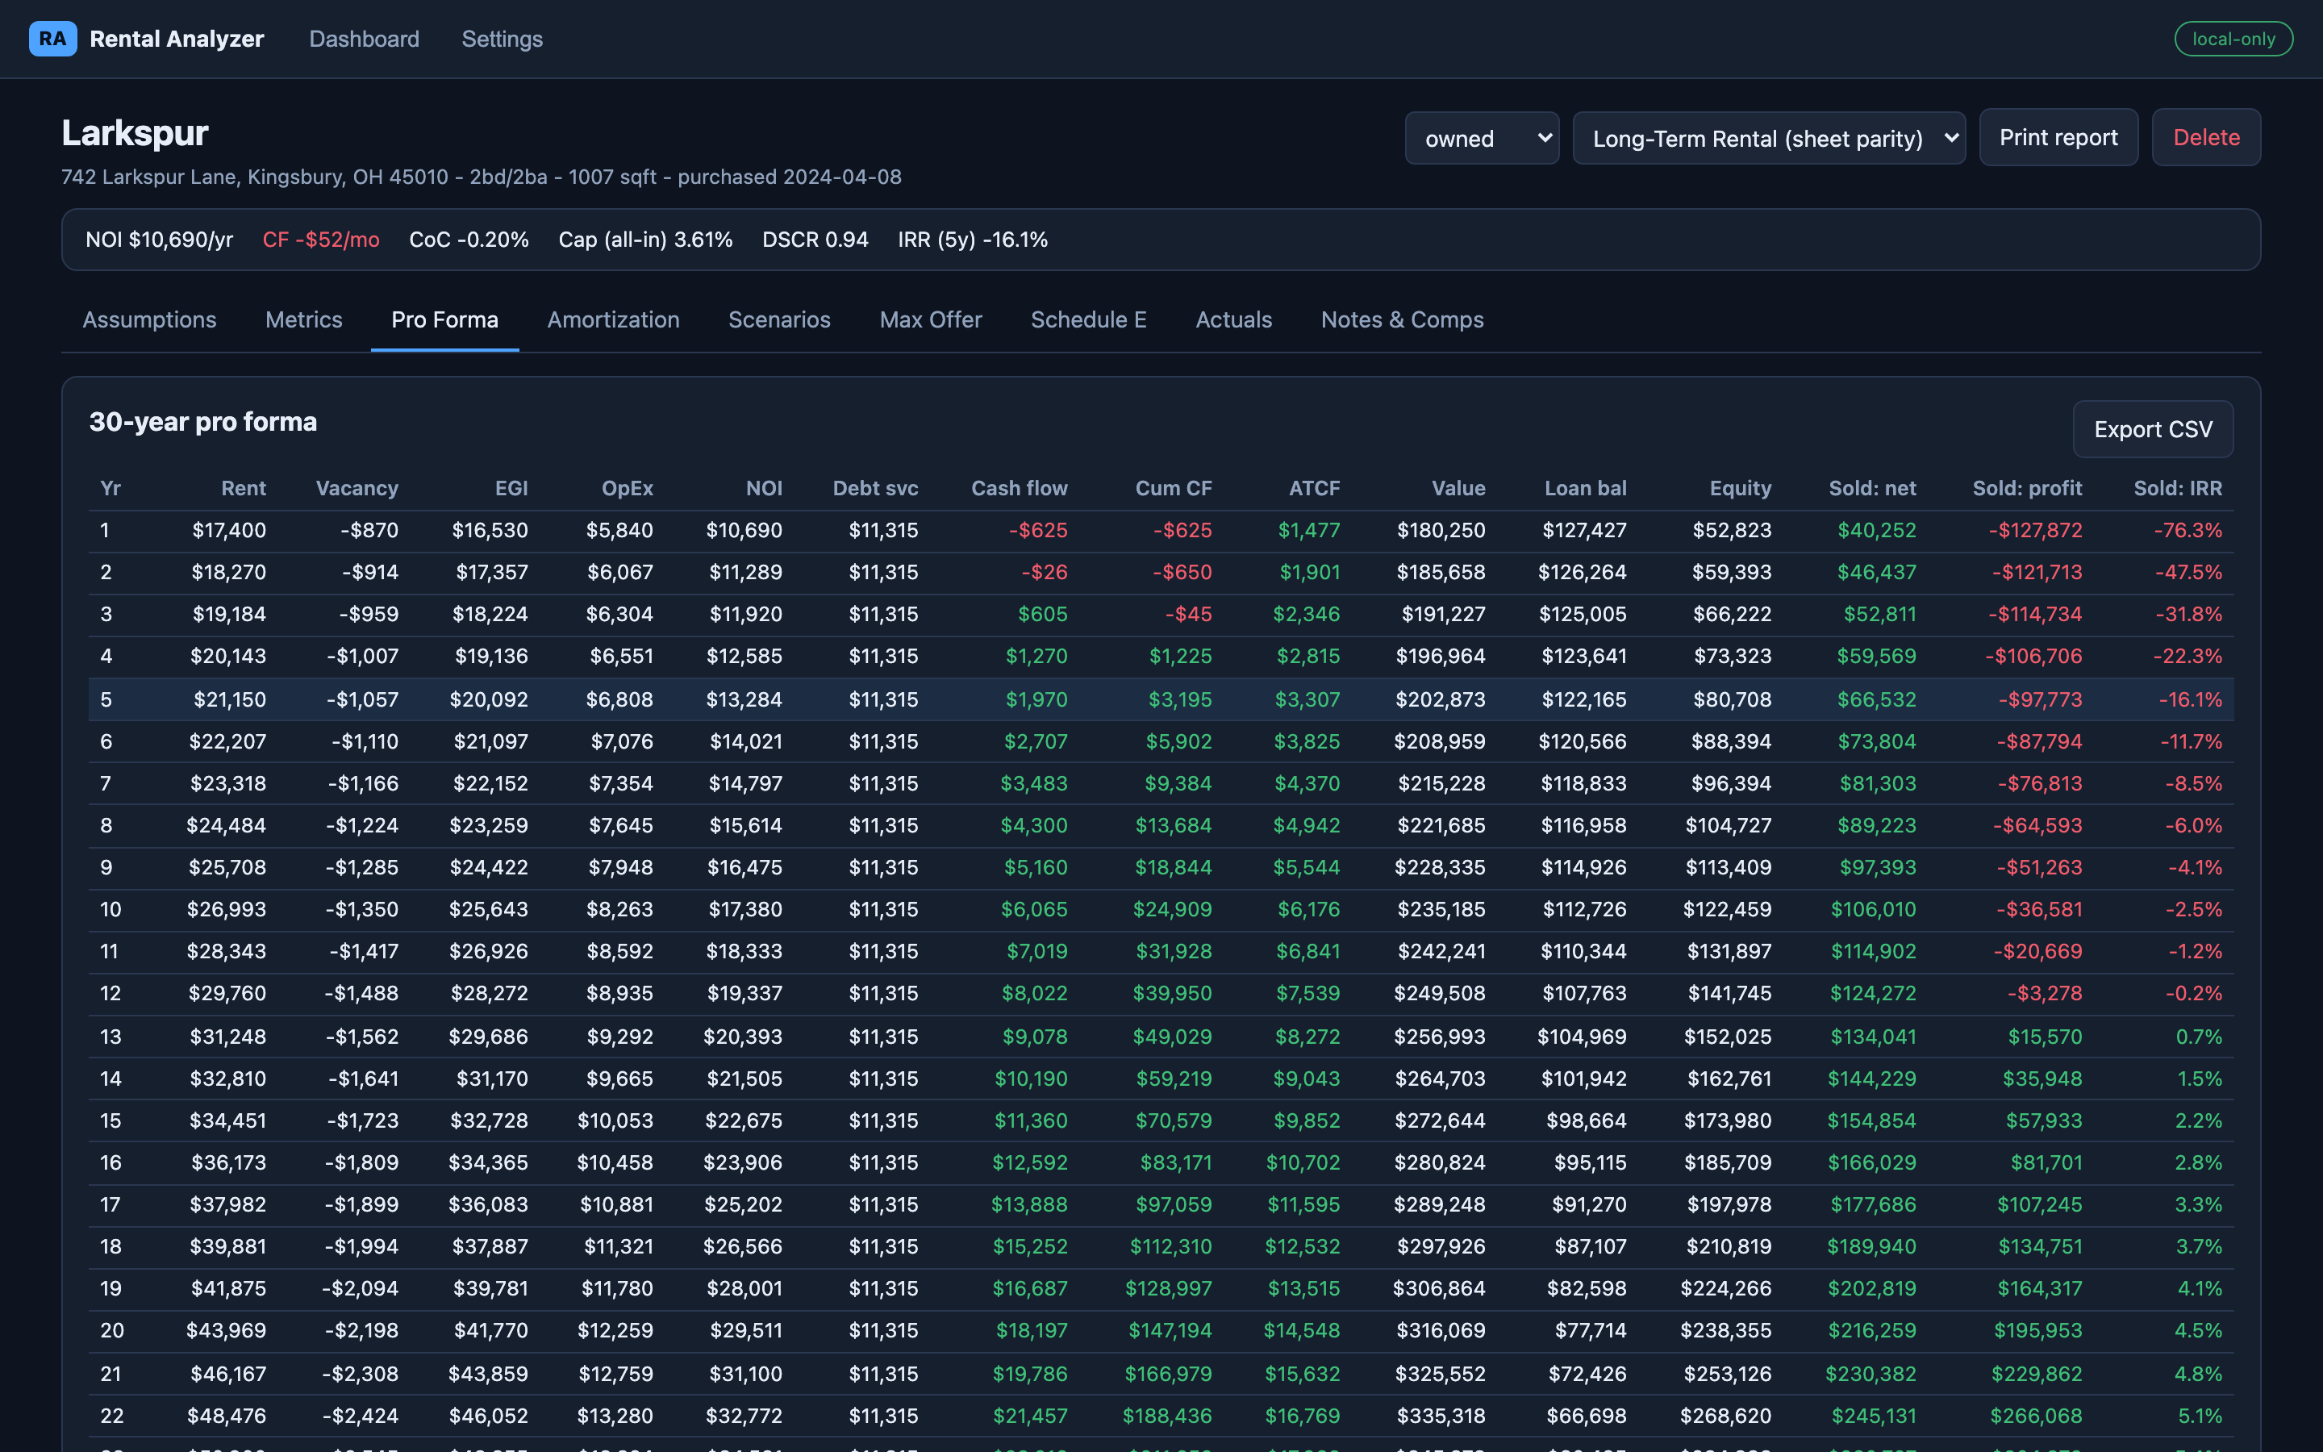
Task: Open the Scenarios tab
Action: [x=779, y=319]
